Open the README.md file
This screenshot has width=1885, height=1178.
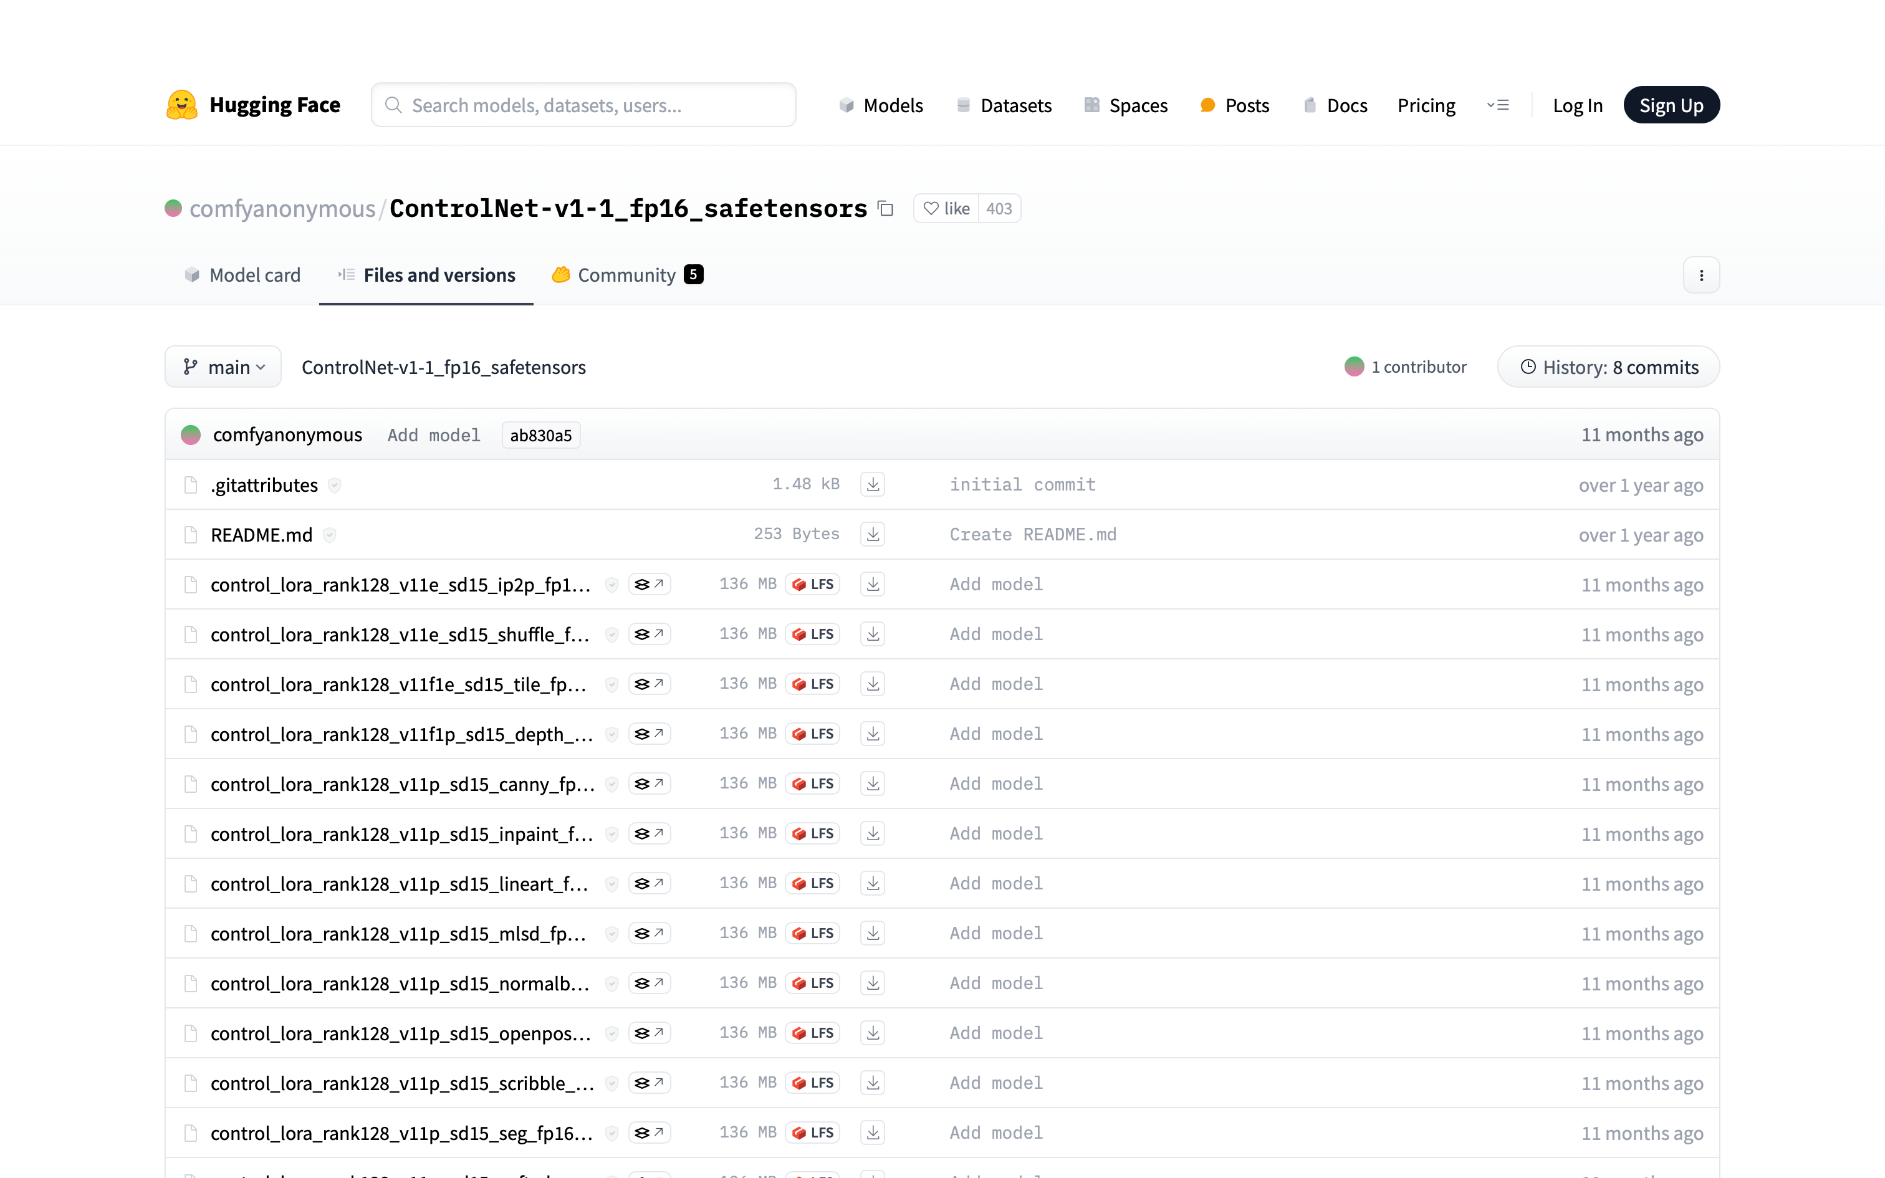coord(262,535)
